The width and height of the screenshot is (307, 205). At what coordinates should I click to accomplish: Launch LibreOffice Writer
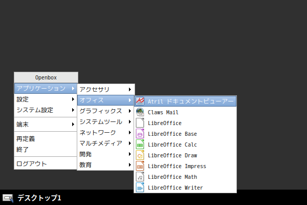point(185,188)
